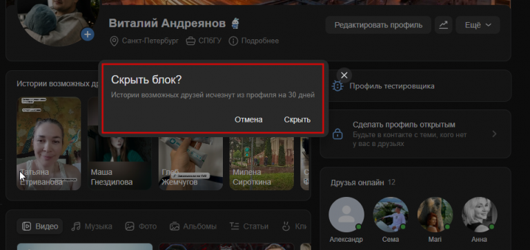Open Редактировать профиль
The image size is (530, 250).
(378, 25)
